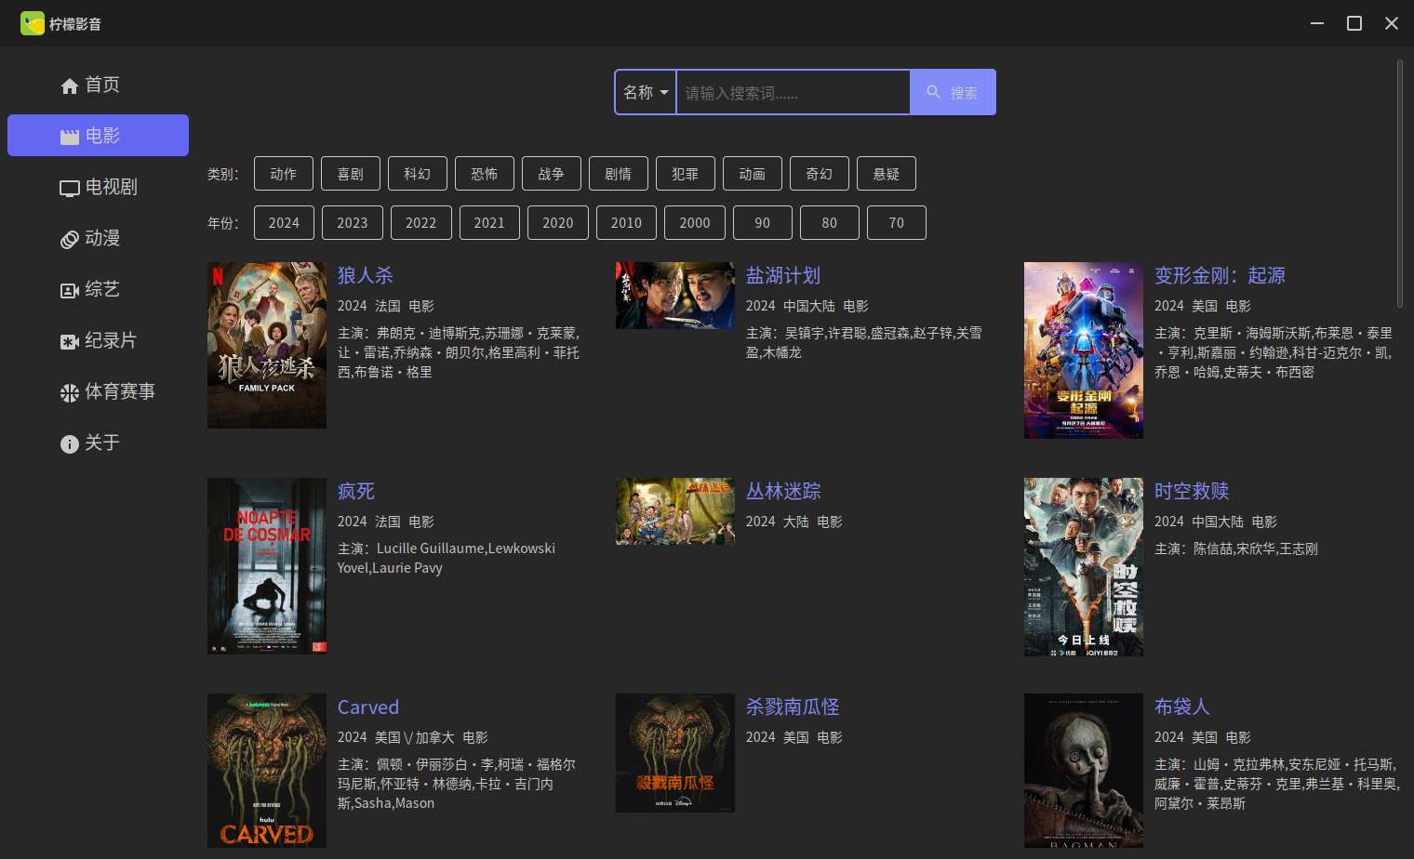Filter by 剧情 genre

click(619, 174)
